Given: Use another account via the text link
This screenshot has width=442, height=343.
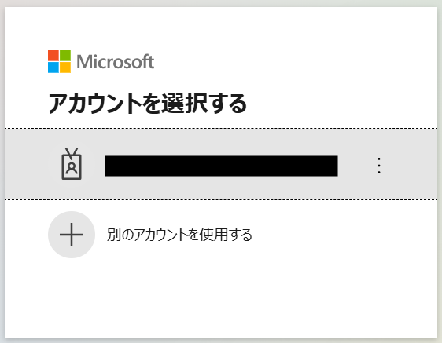Looking at the screenshot, I should coord(179,235).
